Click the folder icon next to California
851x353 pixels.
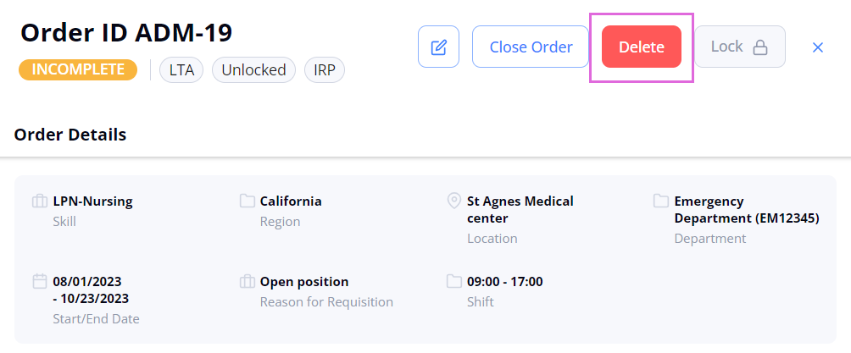(248, 201)
